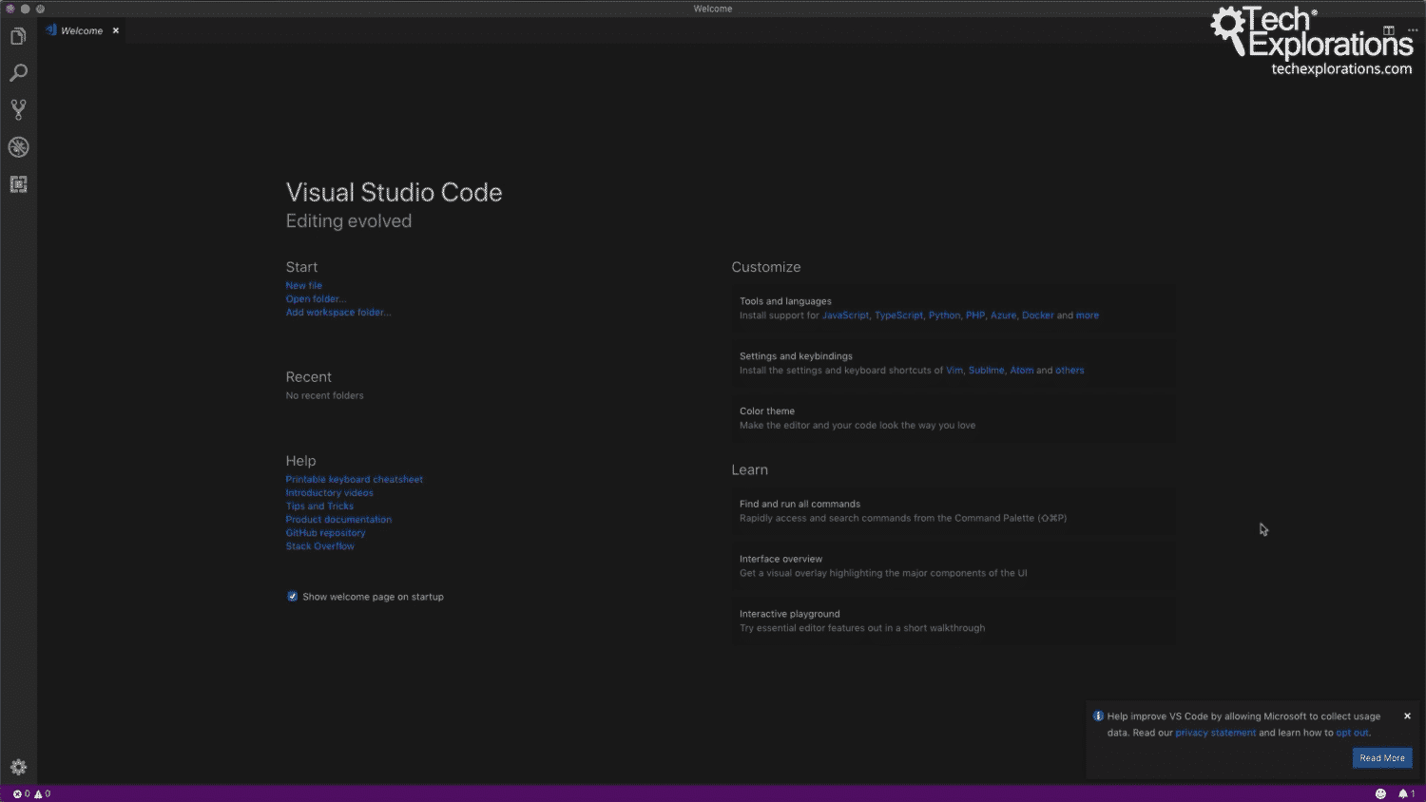This screenshot has height=802, width=1426.
Task: Open Product documentation link
Action: pyautogui.click(x=338, y=519)
